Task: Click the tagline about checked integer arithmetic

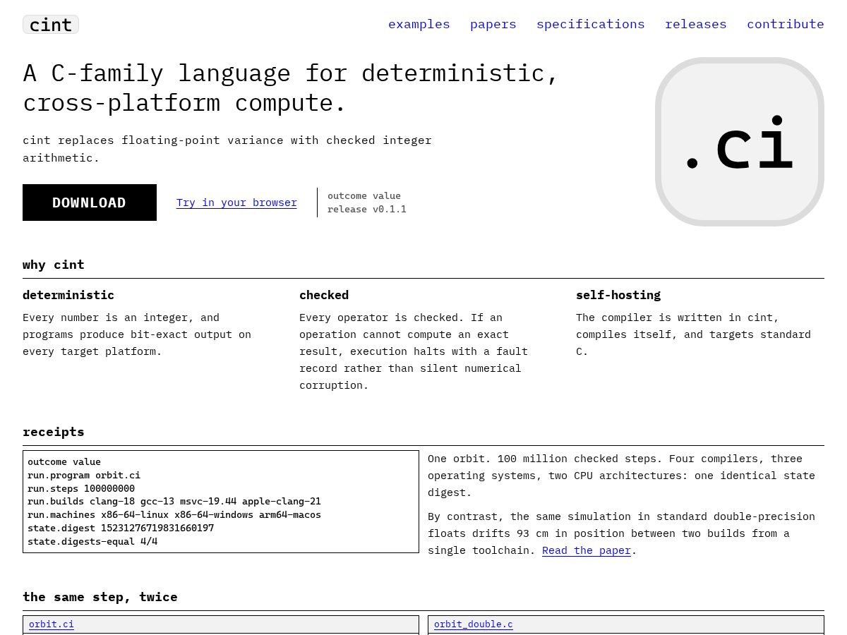Action: click(227, 149)
